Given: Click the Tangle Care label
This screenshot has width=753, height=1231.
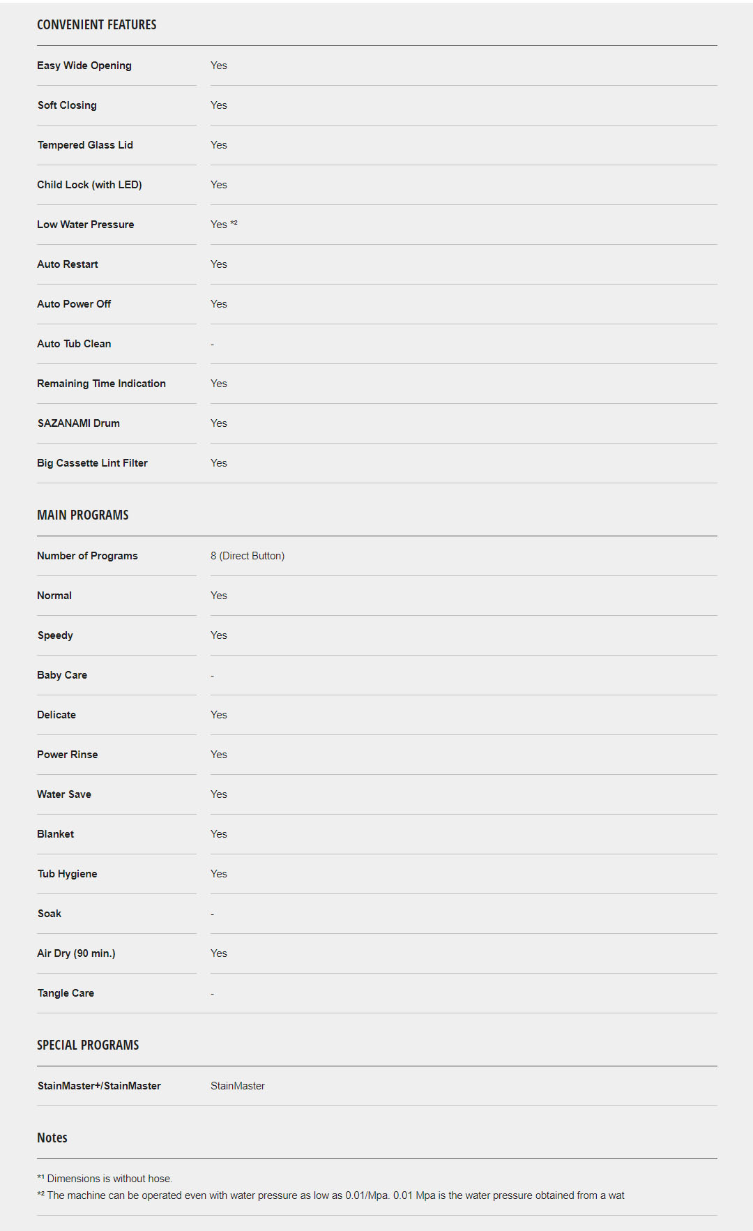Looking at the screenshot, I should tap(66, 993).
